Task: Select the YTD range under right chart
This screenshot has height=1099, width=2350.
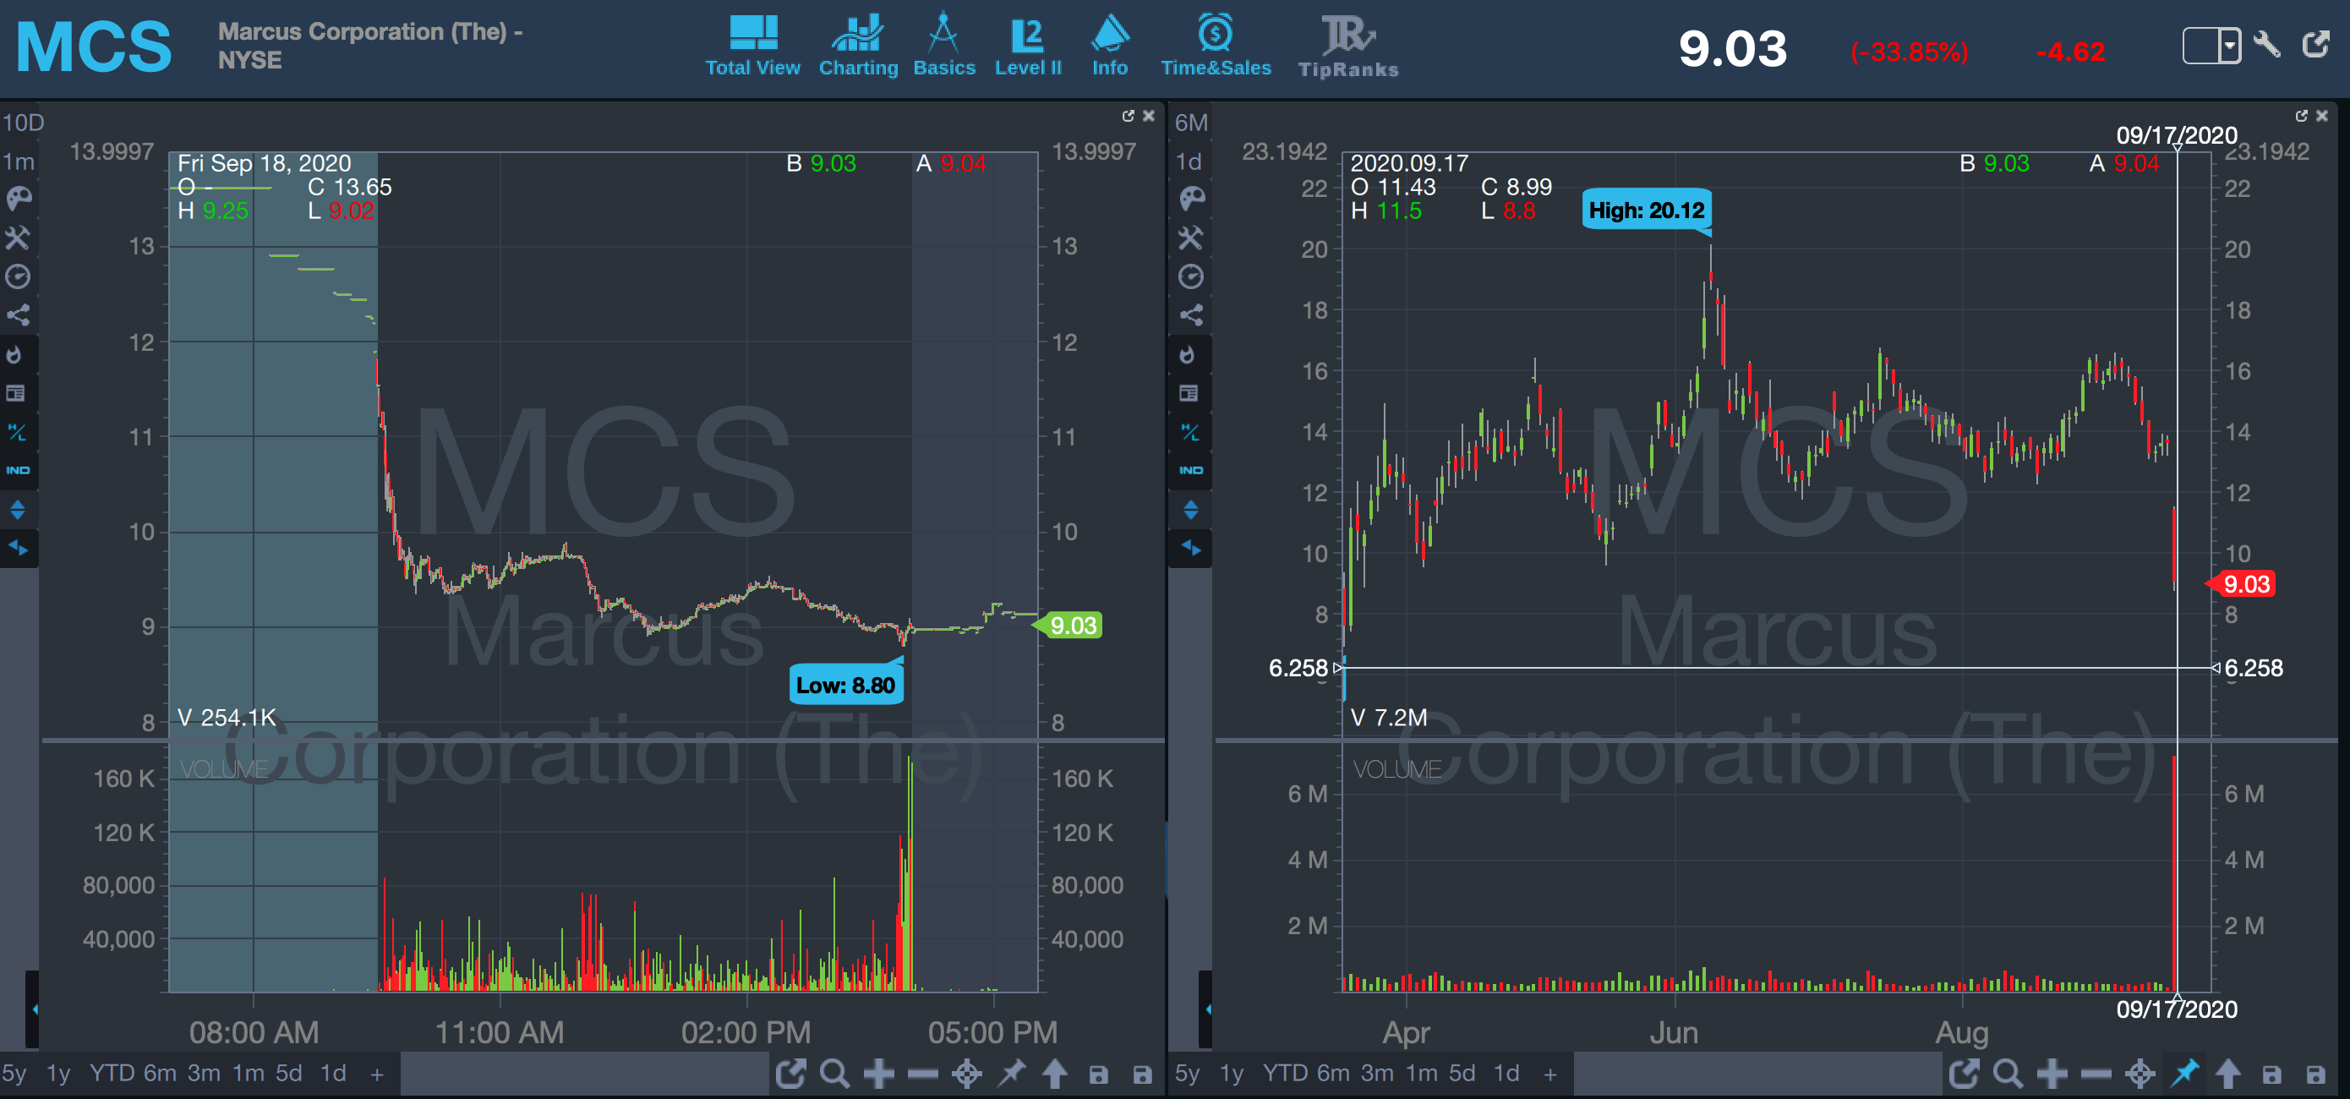Action: 1285,1074
